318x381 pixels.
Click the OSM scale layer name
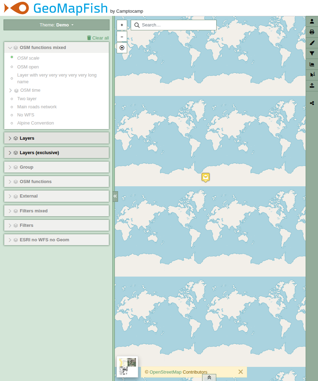point(28,58)
